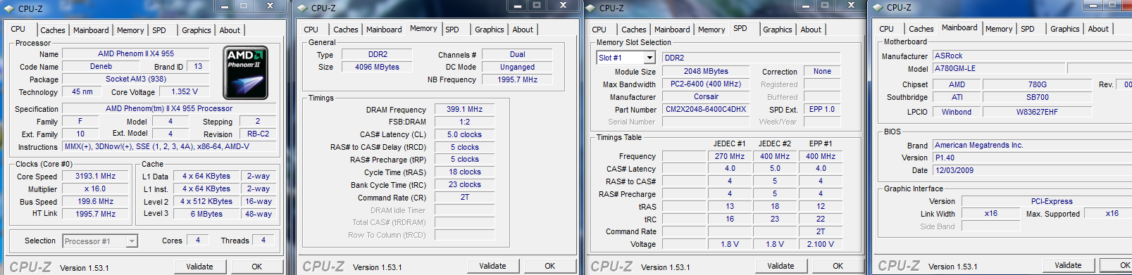Click CPU-Z title icon of the Memory-tab window
Screen dimensions: 1132x275
(x=303, y=8)
